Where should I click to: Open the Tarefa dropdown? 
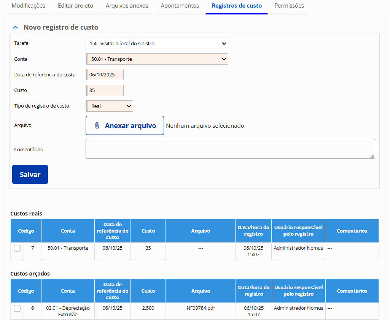[x=157, y=44]
